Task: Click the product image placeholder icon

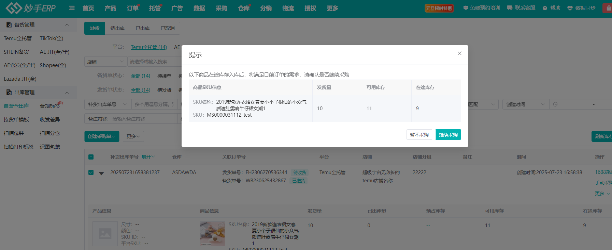Action: point(105,234)
